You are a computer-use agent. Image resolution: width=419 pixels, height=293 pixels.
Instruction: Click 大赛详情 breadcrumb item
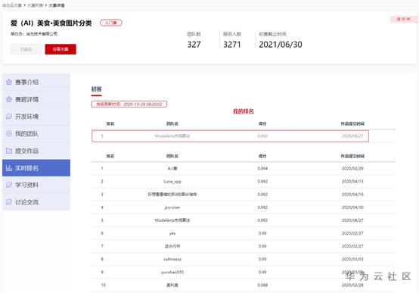57,5
